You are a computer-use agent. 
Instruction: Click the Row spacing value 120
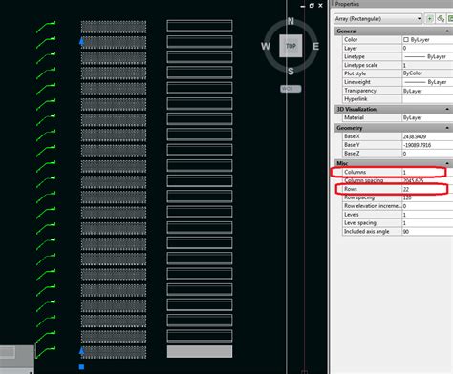pyautogui.click(x=427, y=197)
